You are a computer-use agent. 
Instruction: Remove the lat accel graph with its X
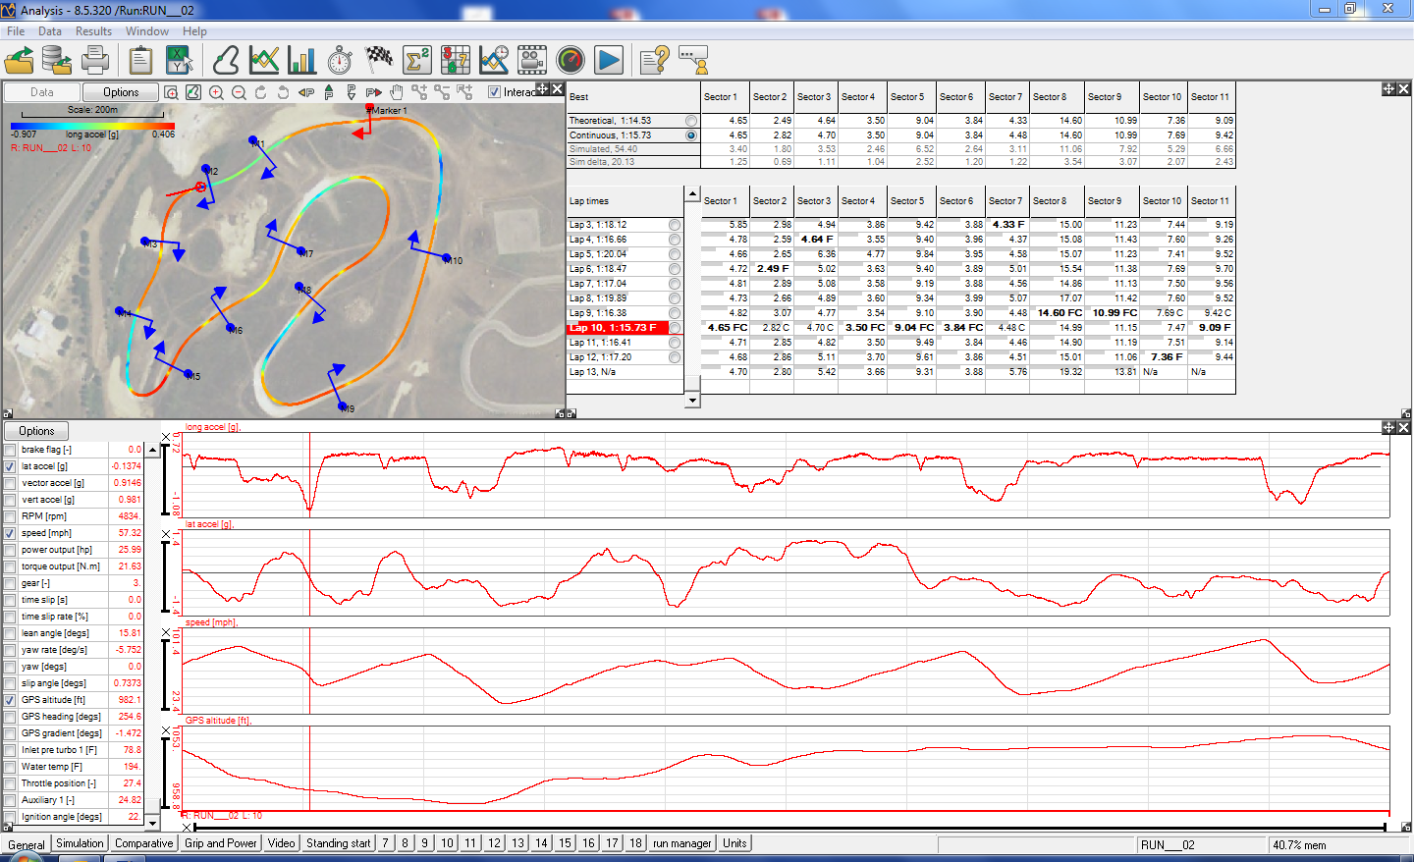pos(166,536)
